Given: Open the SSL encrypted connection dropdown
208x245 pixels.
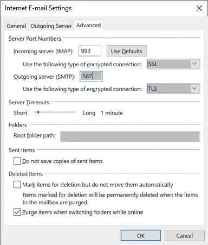Looking at the screenshot, I should (x=173, y=64).
